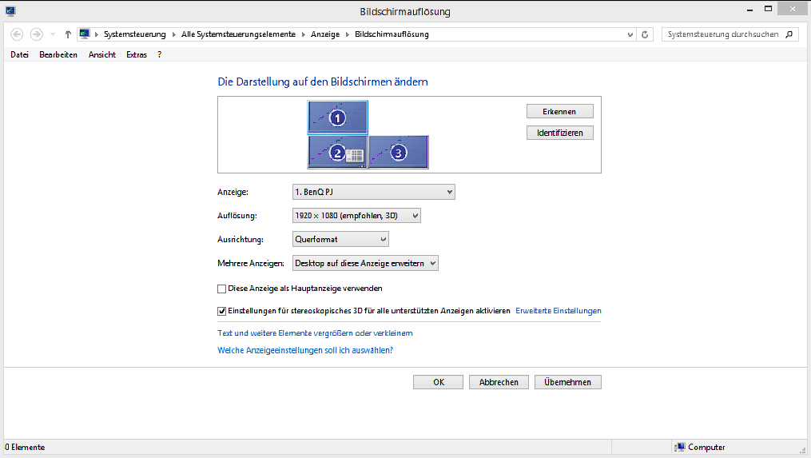Select monitor 2 thumbnail

[337, 152]
